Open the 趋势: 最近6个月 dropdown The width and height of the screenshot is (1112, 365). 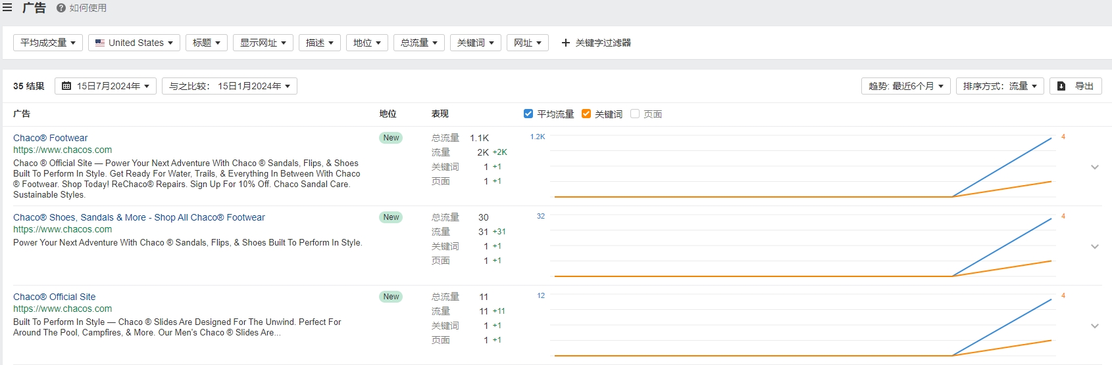click(x=906, y=86)
